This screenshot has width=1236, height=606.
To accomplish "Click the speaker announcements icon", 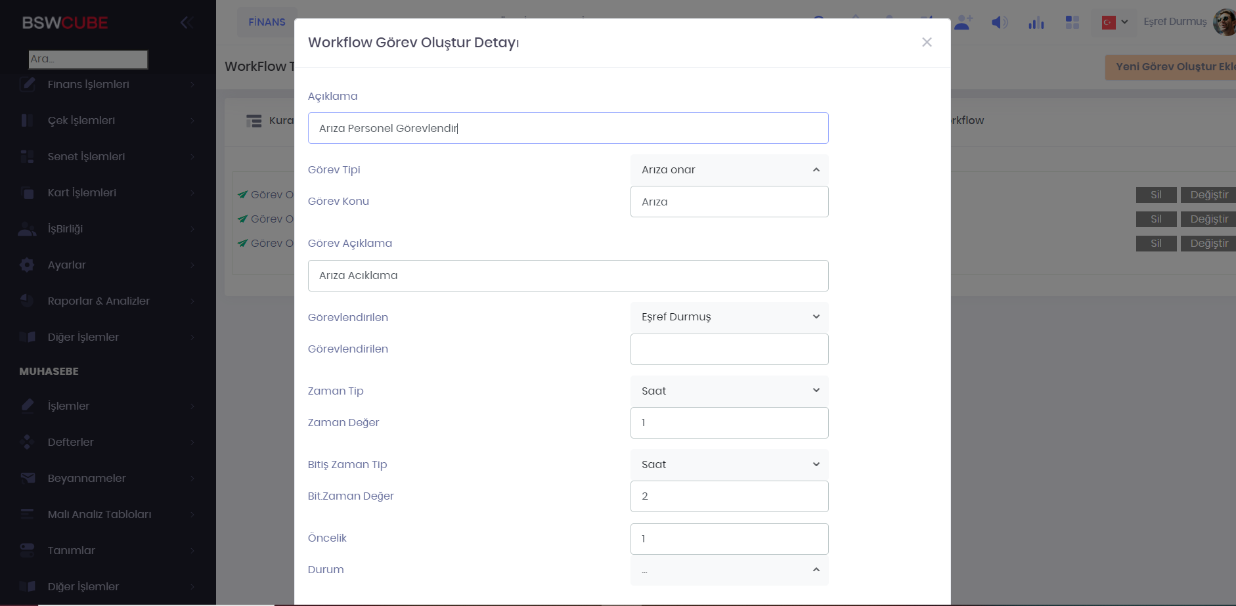I will [999, 22].
